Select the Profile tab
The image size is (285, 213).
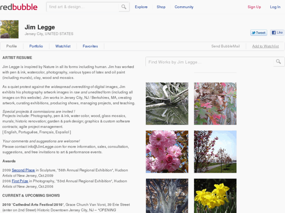click(12, 46)
